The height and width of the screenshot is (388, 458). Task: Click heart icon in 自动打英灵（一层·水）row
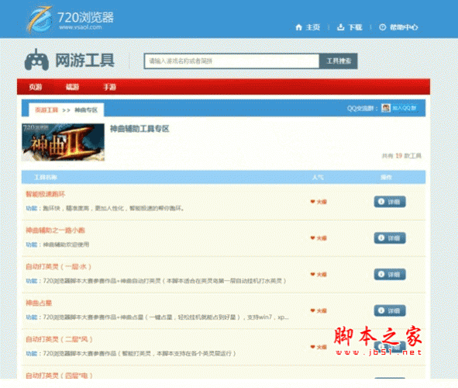(x=312, y=274)
